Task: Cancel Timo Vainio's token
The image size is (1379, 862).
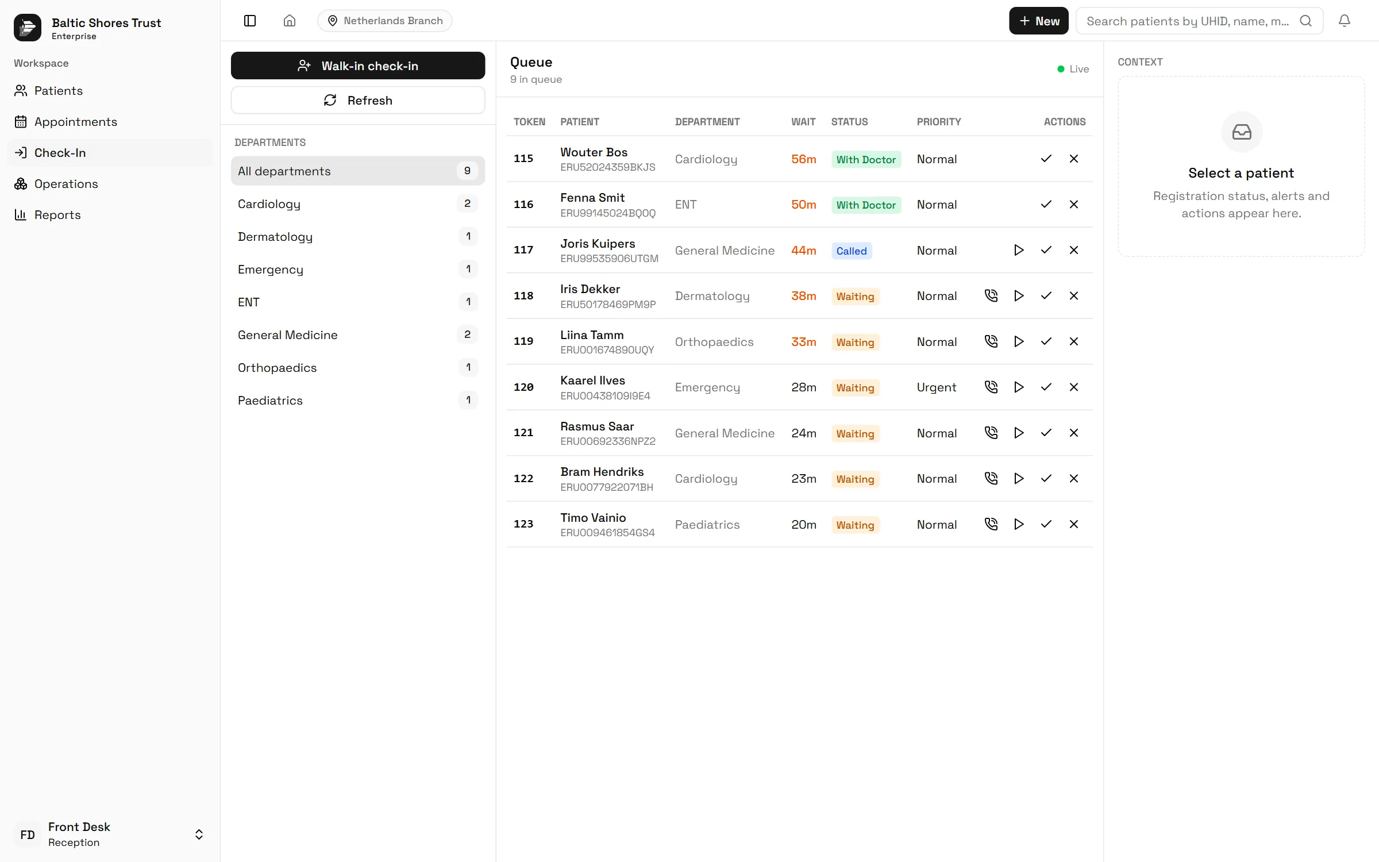Action: (x=1074, y=524)
